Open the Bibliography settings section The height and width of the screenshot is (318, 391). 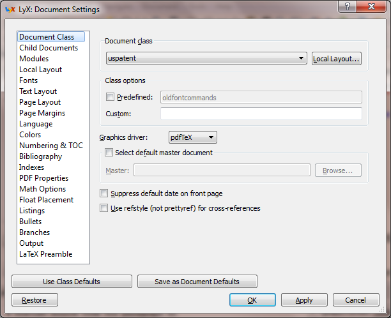click(41, 156)
